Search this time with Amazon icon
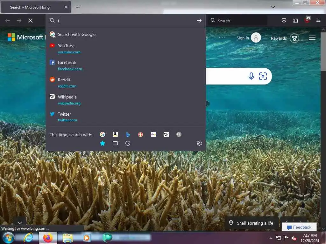This screenshot has width=326, height=244. 115,134
